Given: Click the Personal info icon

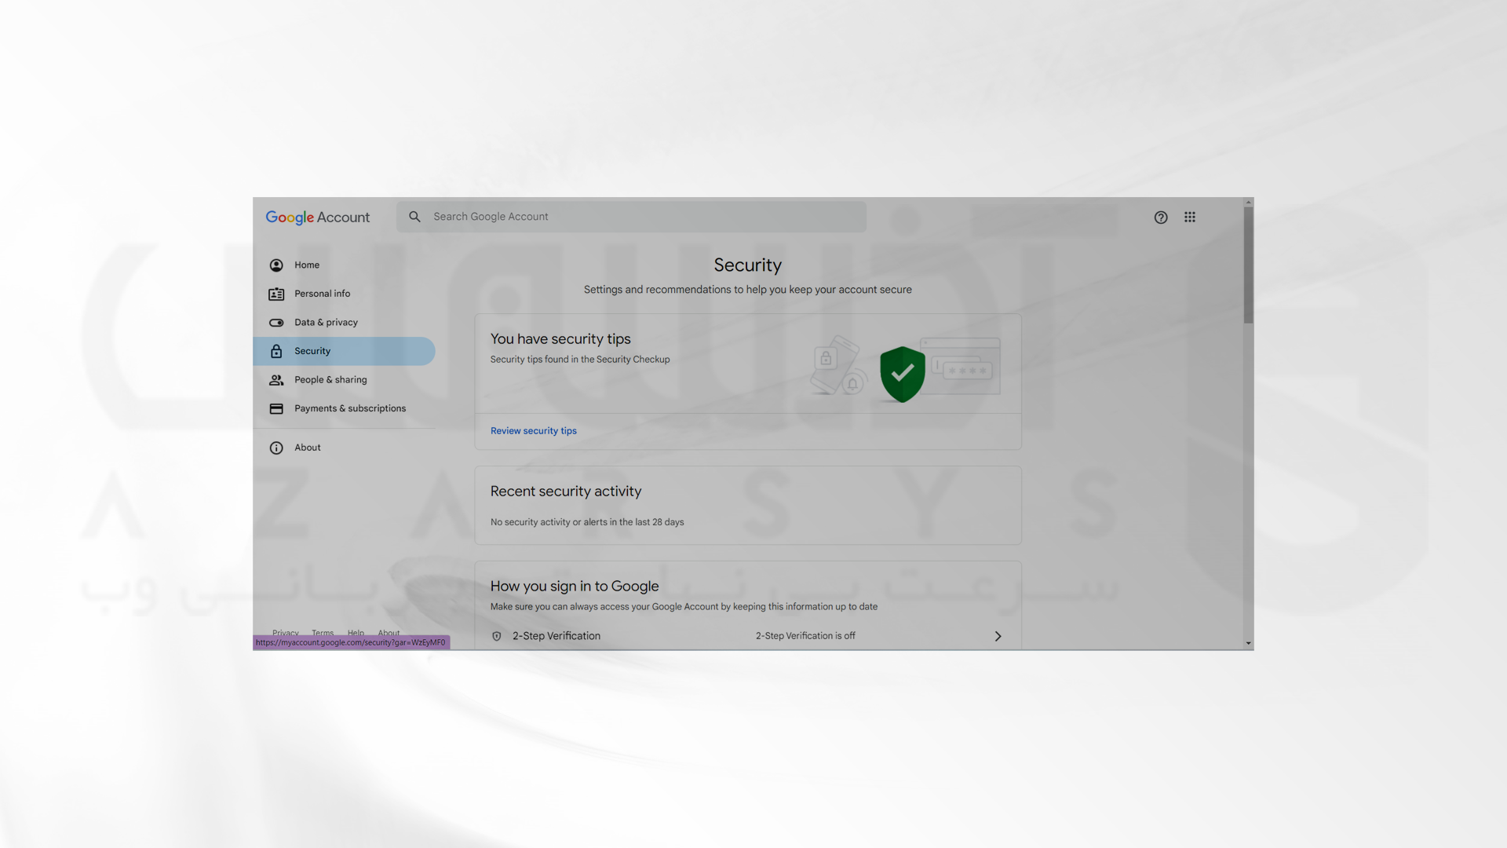Looking at the screenshot, I should [275, 294].
